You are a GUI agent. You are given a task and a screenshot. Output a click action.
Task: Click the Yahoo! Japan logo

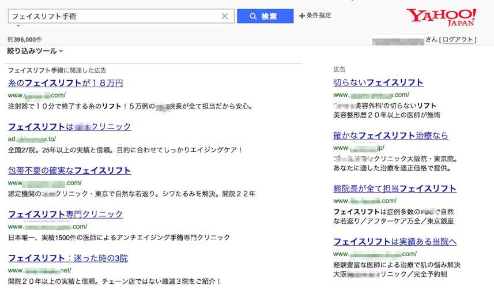(441, 17)
